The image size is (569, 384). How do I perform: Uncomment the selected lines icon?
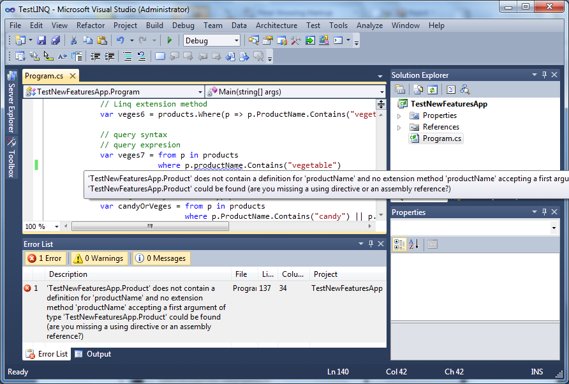[142, 56]
